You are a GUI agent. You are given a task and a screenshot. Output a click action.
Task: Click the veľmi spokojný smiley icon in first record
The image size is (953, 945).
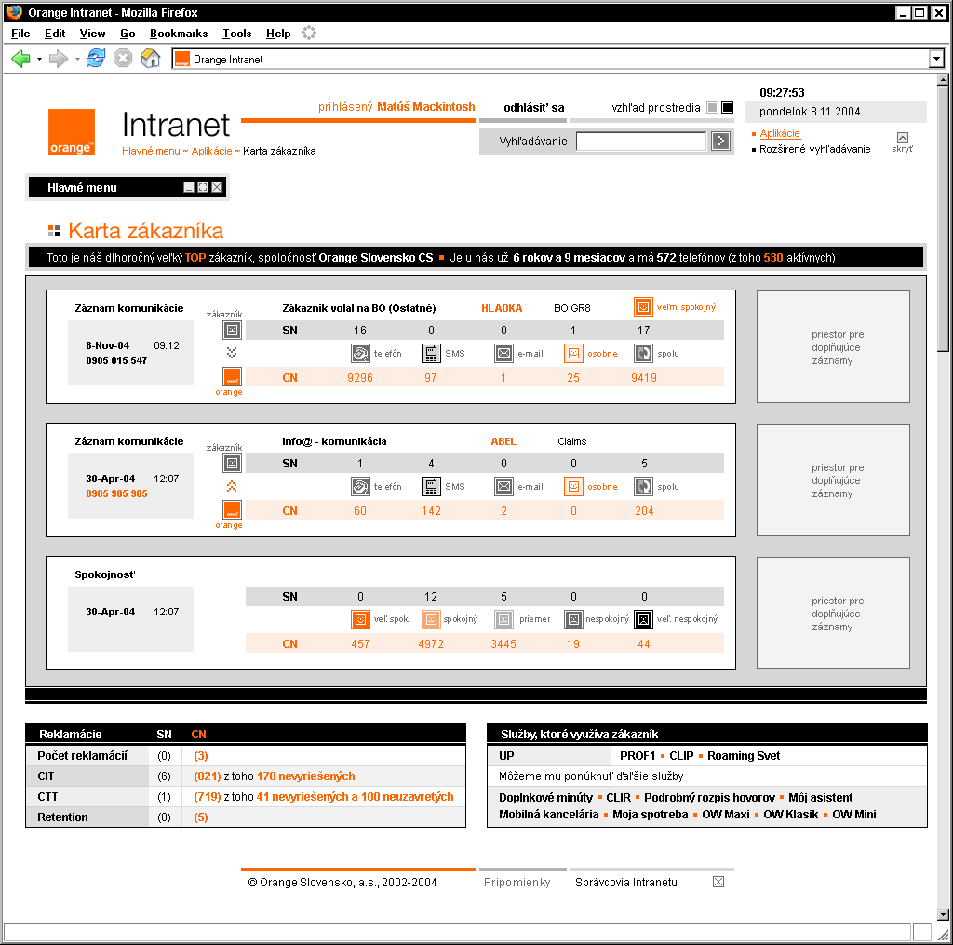click(x=643, y=307)
